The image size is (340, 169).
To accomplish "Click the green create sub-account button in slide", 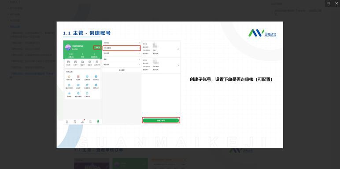I will [x=161, y=120].
